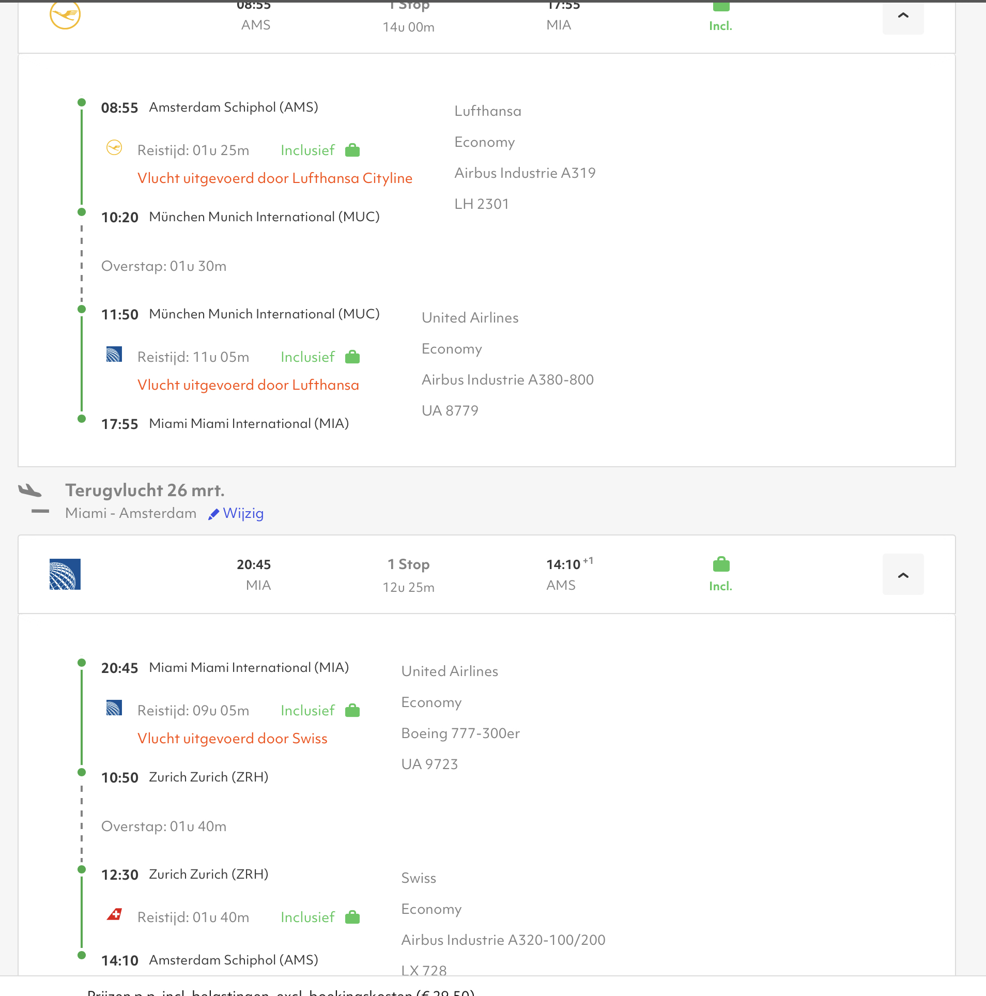Click 'Vlucht uitgevoerd door Swiss' notice
Viewport: 986px width, 996px height.
[232, 739]
